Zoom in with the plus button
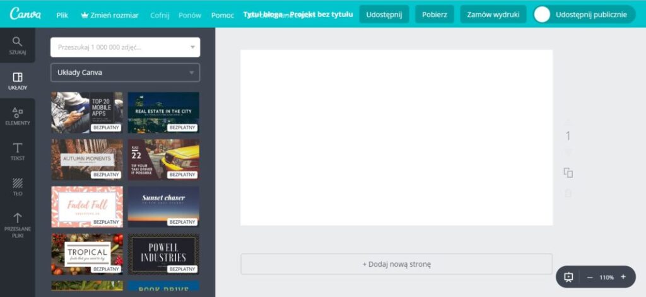This screenshot has width=646, height=297. [623, 277]
